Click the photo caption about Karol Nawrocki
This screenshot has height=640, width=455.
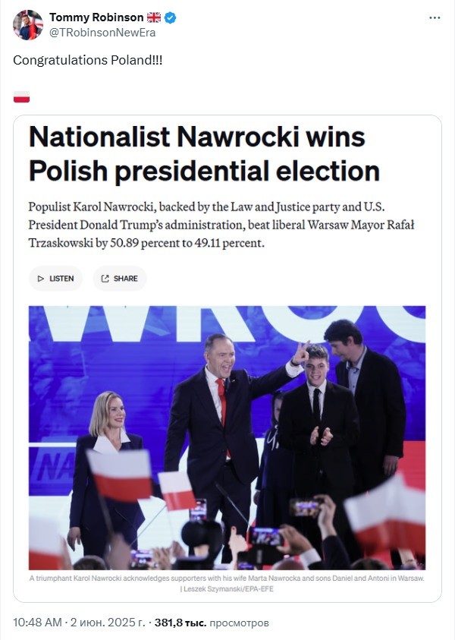coord(227,579)
